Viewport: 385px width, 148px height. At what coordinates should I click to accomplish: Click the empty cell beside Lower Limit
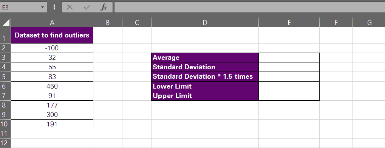click(289, 86)
